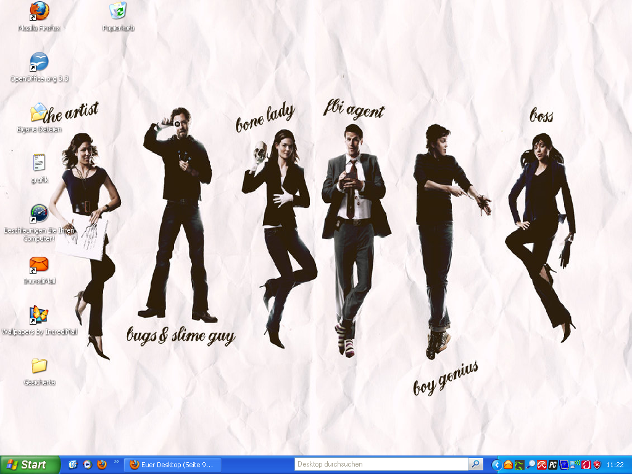The image size is (632, 474).
Task: Open the wireless network connection tray icon
Action: (575, 465)
